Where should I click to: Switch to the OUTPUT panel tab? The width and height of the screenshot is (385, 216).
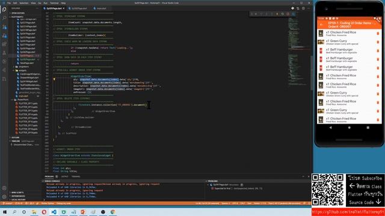64,176
